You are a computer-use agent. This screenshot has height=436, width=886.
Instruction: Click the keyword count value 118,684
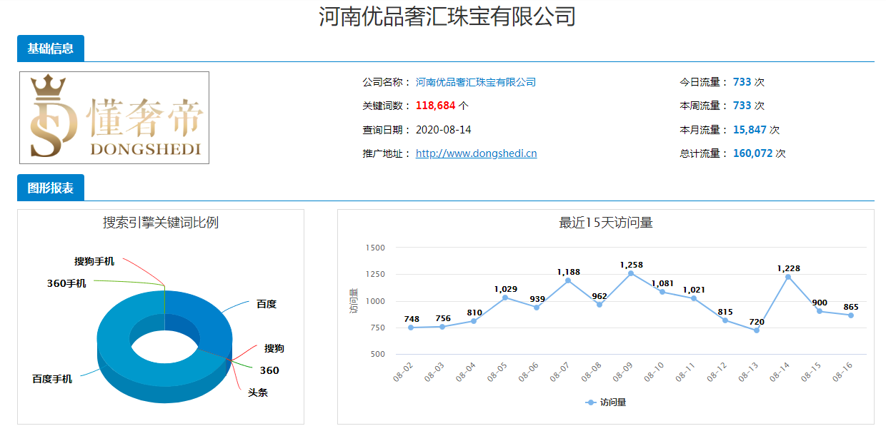[x=435, y=106]
